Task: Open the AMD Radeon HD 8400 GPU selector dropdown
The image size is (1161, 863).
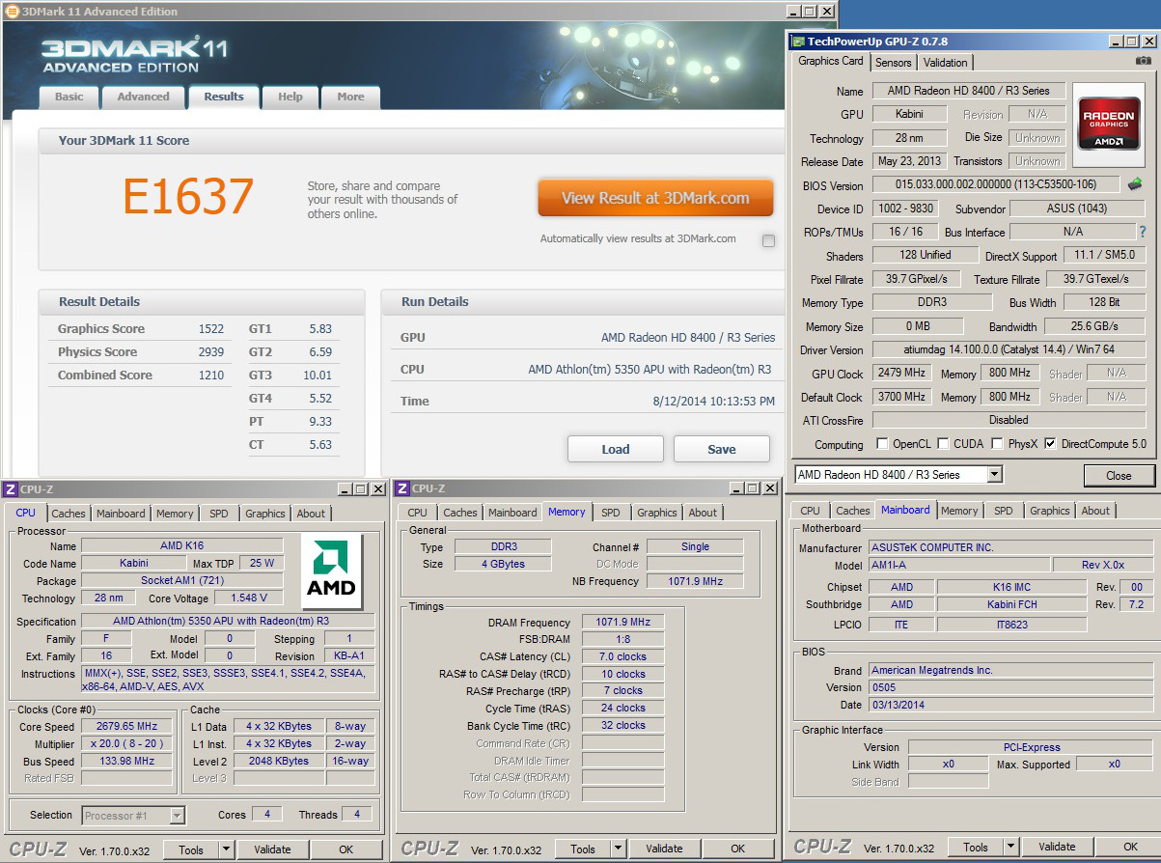Action: coord(994,474)
